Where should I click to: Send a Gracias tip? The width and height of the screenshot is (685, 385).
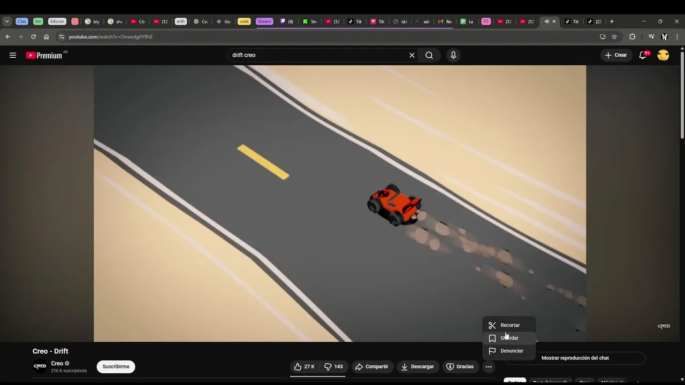pyautogui.click(x=460, y=366)
